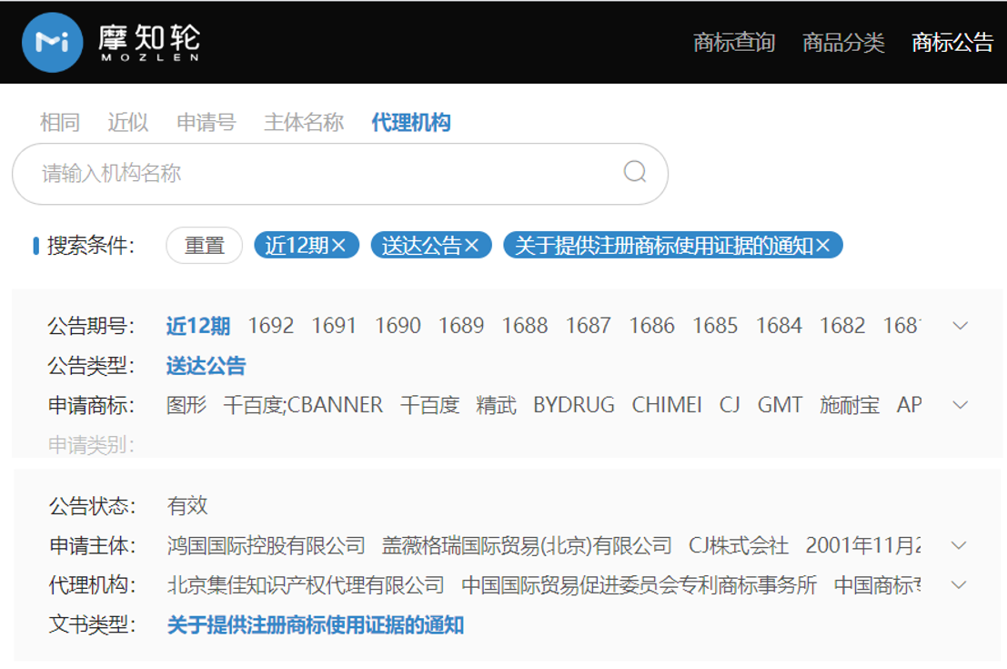Click the 重置 reset button
The width and height of the screenshot is (1007, 669).
tap(205, 246)
